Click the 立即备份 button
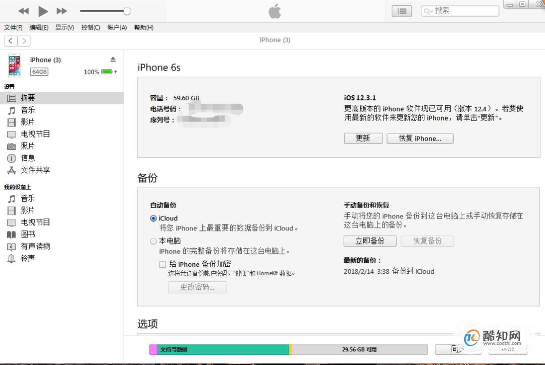Image resolution: width=545 pixels, height=365 pixels. pos(370,241)
